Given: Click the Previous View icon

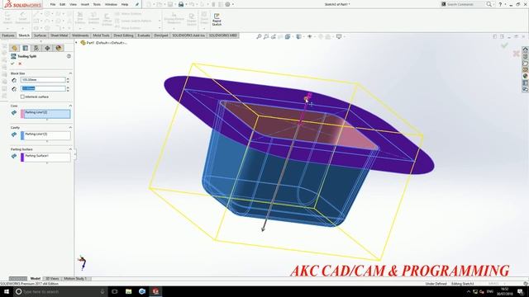Looking at the screenshot, I should coord(274,36).
